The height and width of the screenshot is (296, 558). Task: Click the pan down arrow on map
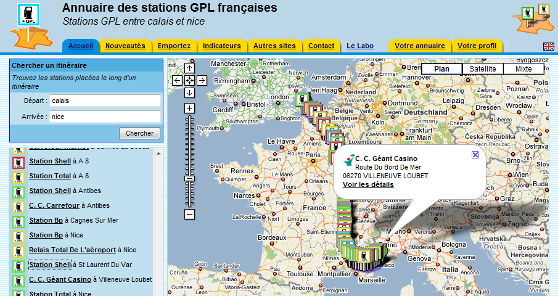tap(189, 92)
